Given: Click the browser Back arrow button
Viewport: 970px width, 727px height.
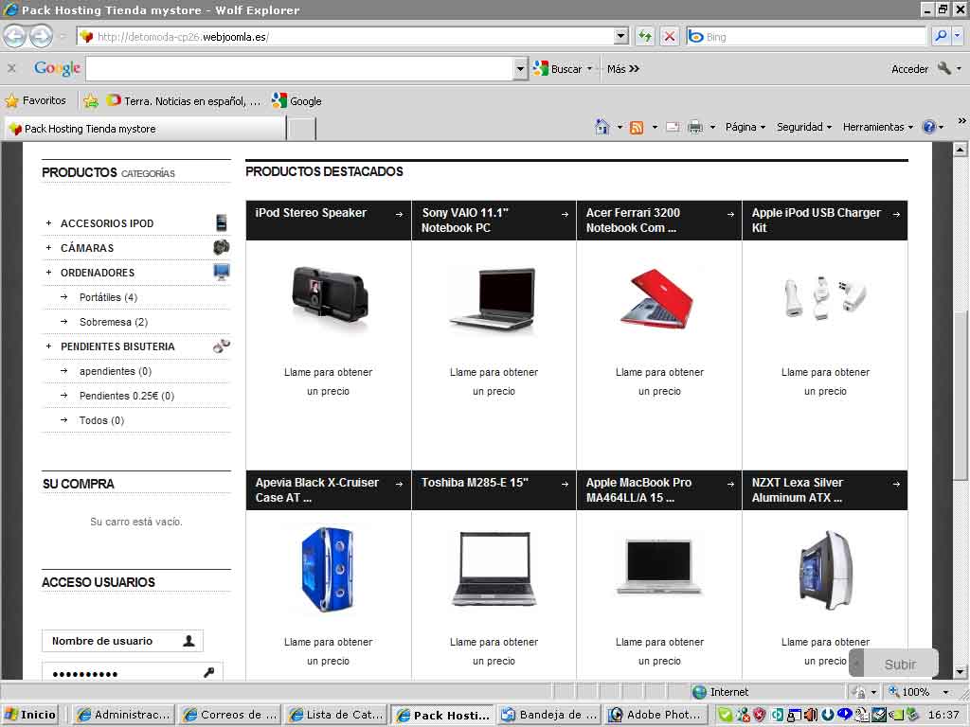Looking at the screenshot, I should click(15, 37).
